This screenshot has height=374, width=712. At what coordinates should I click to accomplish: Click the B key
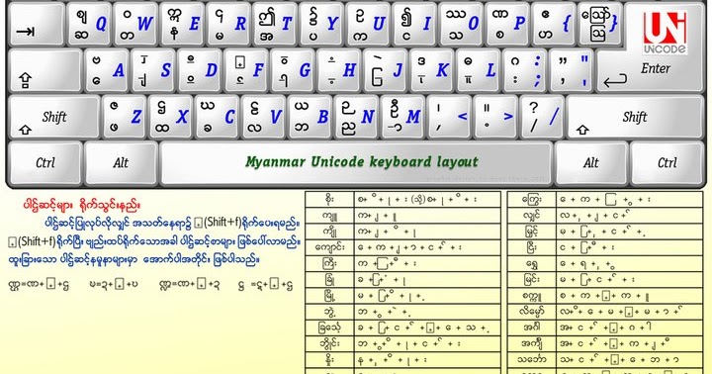tap(311, 117)
